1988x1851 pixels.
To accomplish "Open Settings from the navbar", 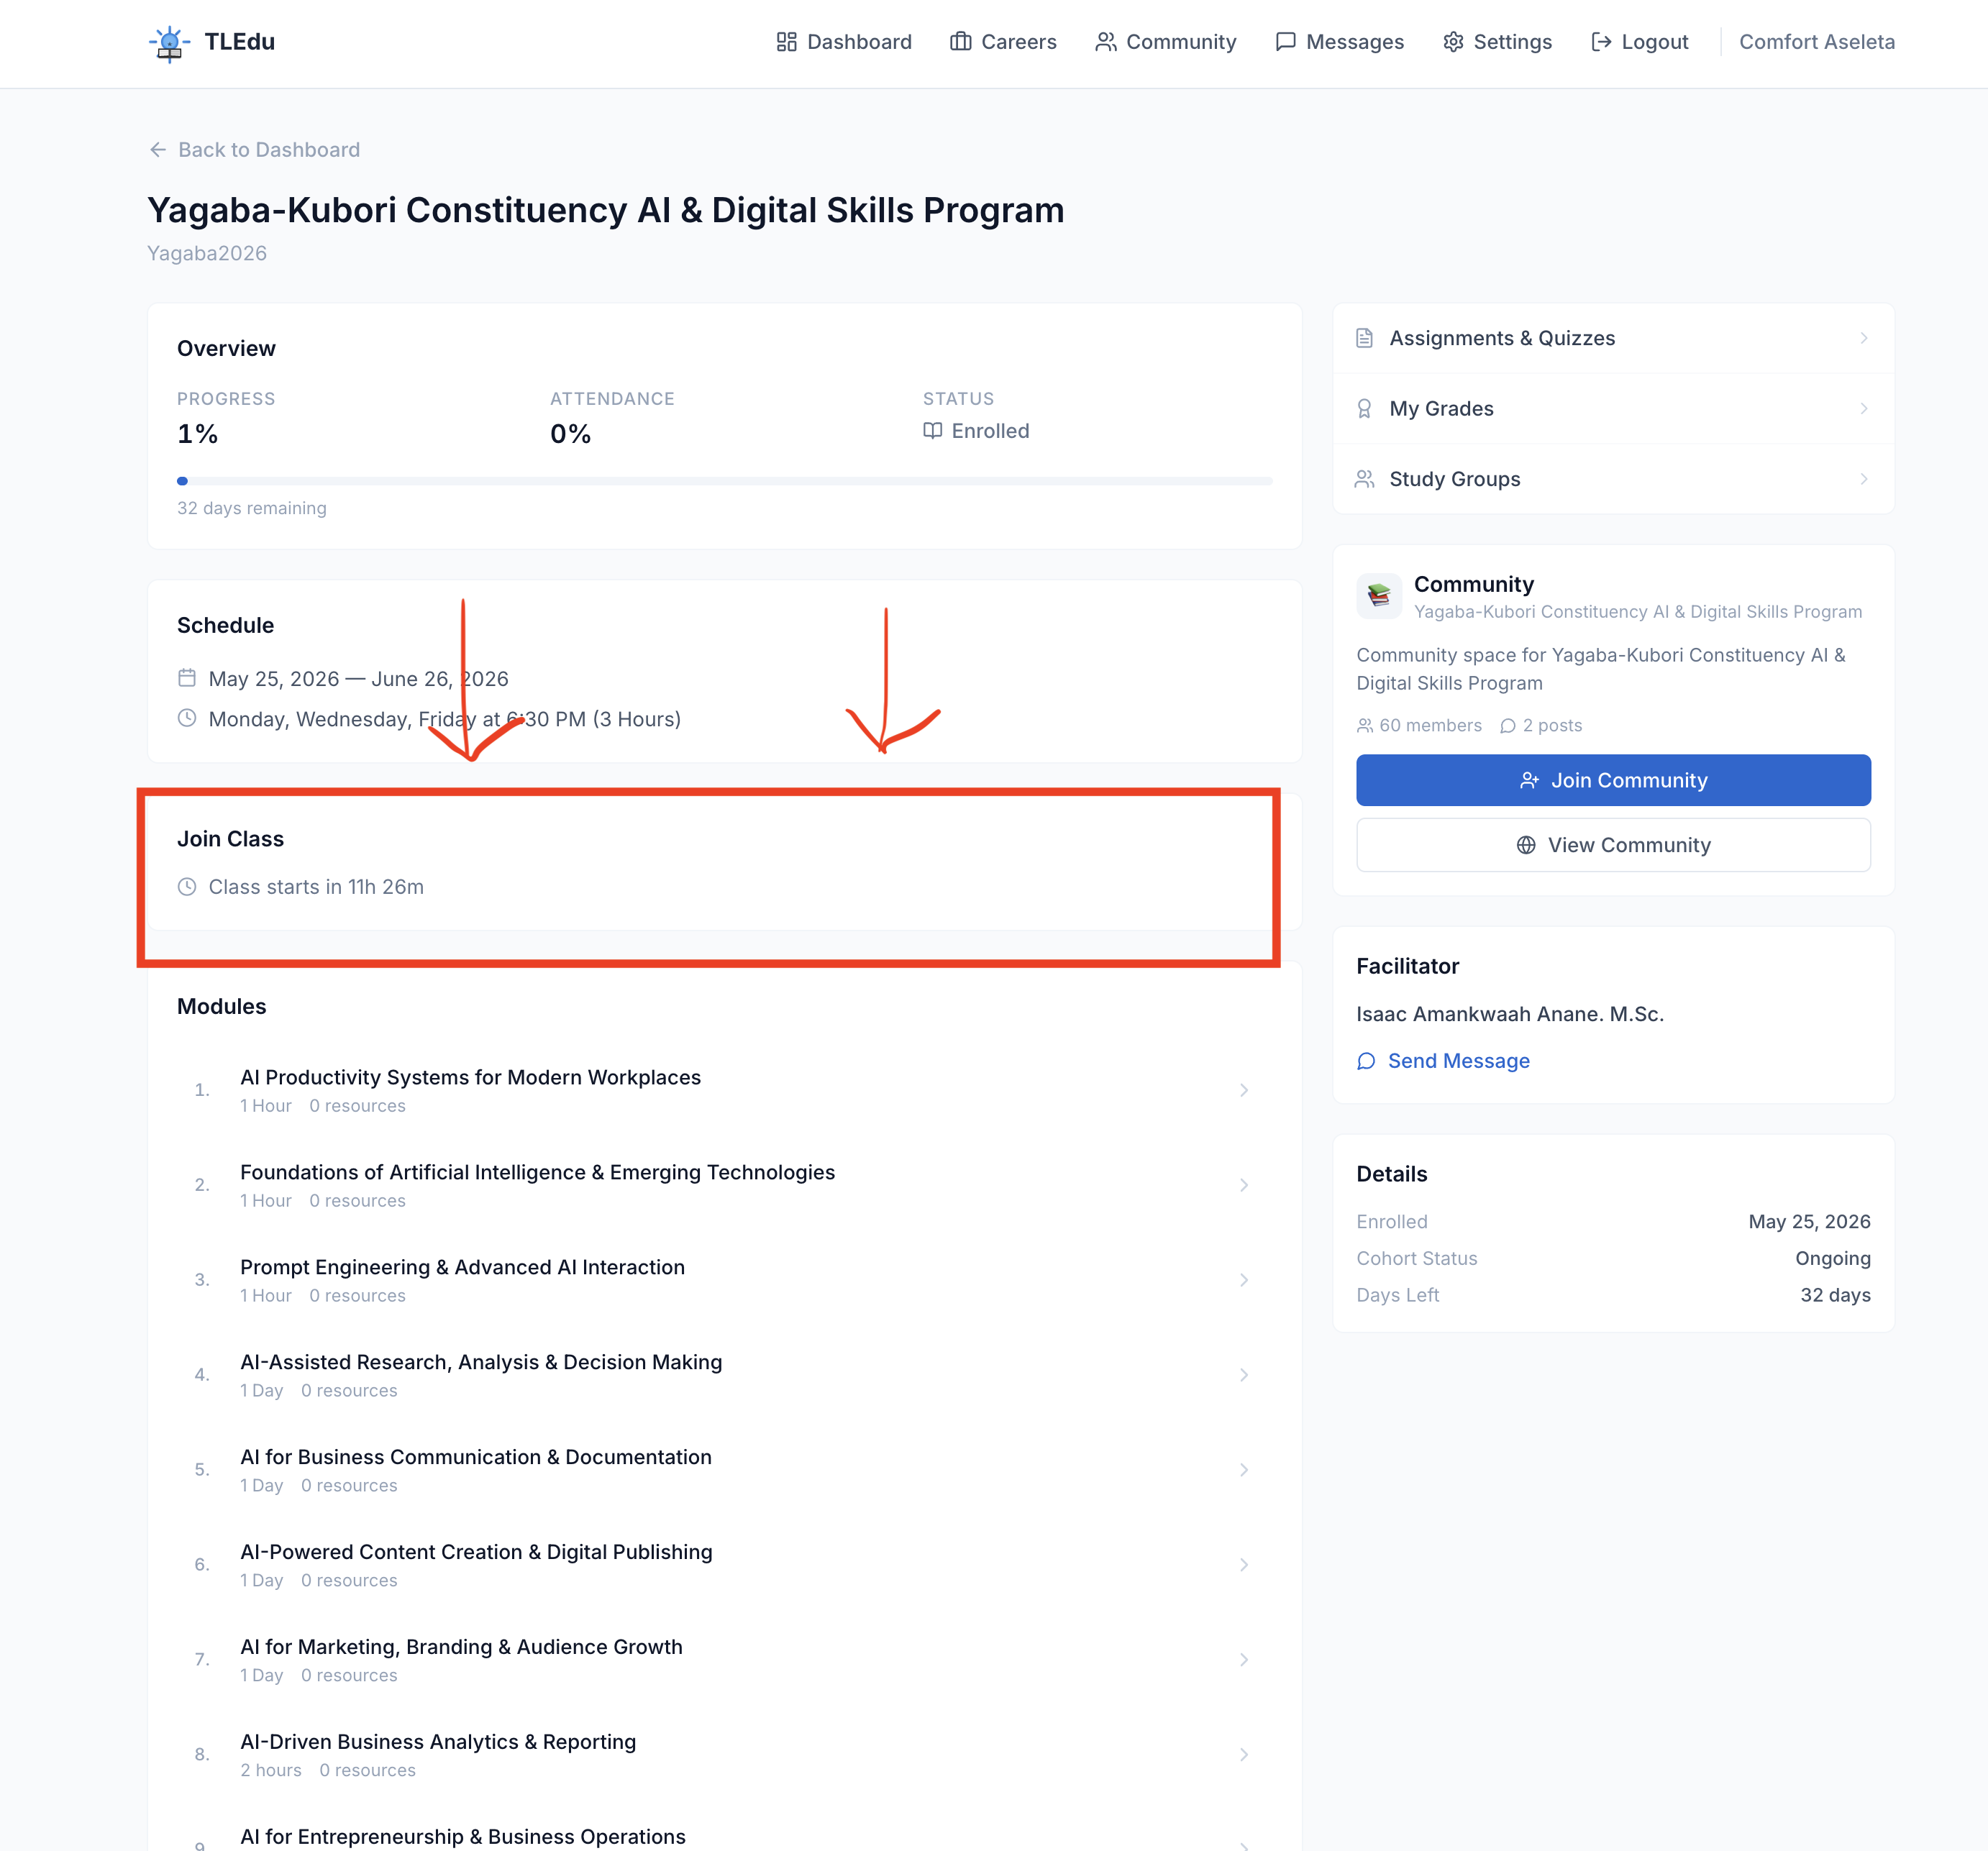I will pyautogui.click(x=1497, y=42).
